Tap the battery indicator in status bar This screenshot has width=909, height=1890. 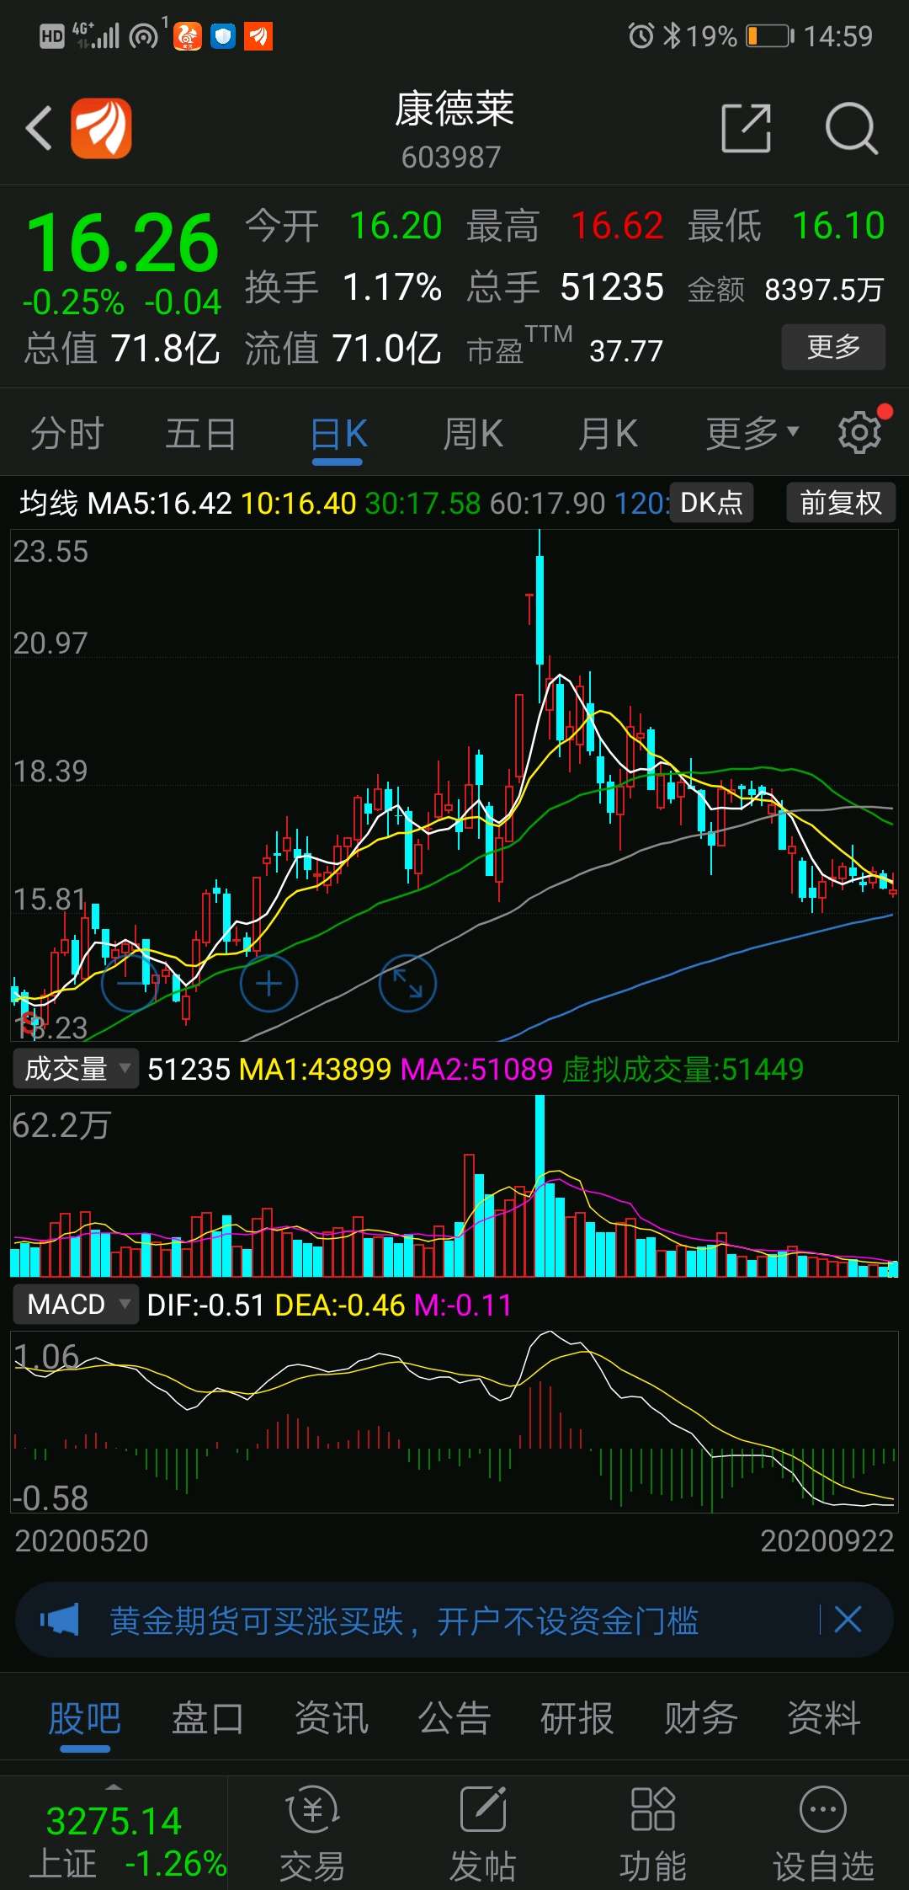click(x=769, y=36)
